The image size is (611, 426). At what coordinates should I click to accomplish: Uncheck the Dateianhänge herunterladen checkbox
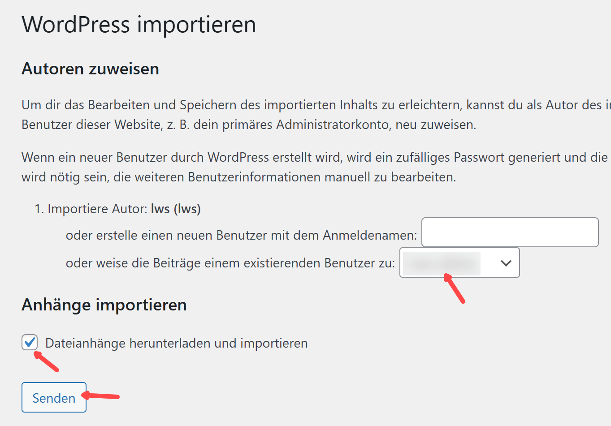click(30, 343)
